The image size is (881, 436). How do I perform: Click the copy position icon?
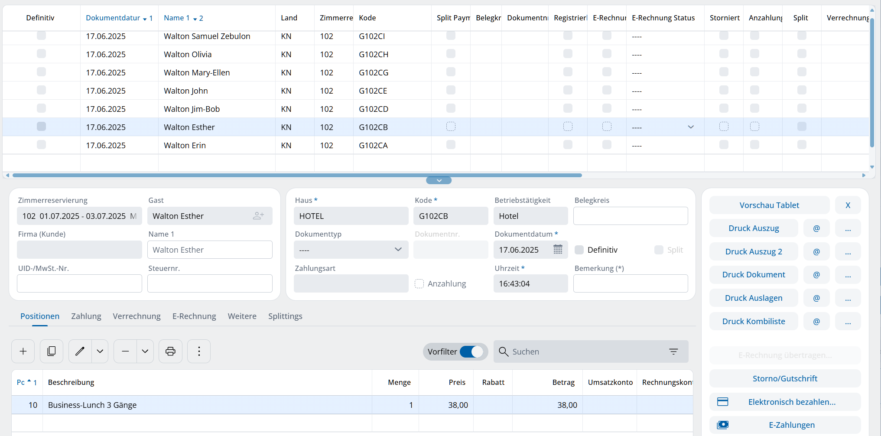(x=52, y=351)
